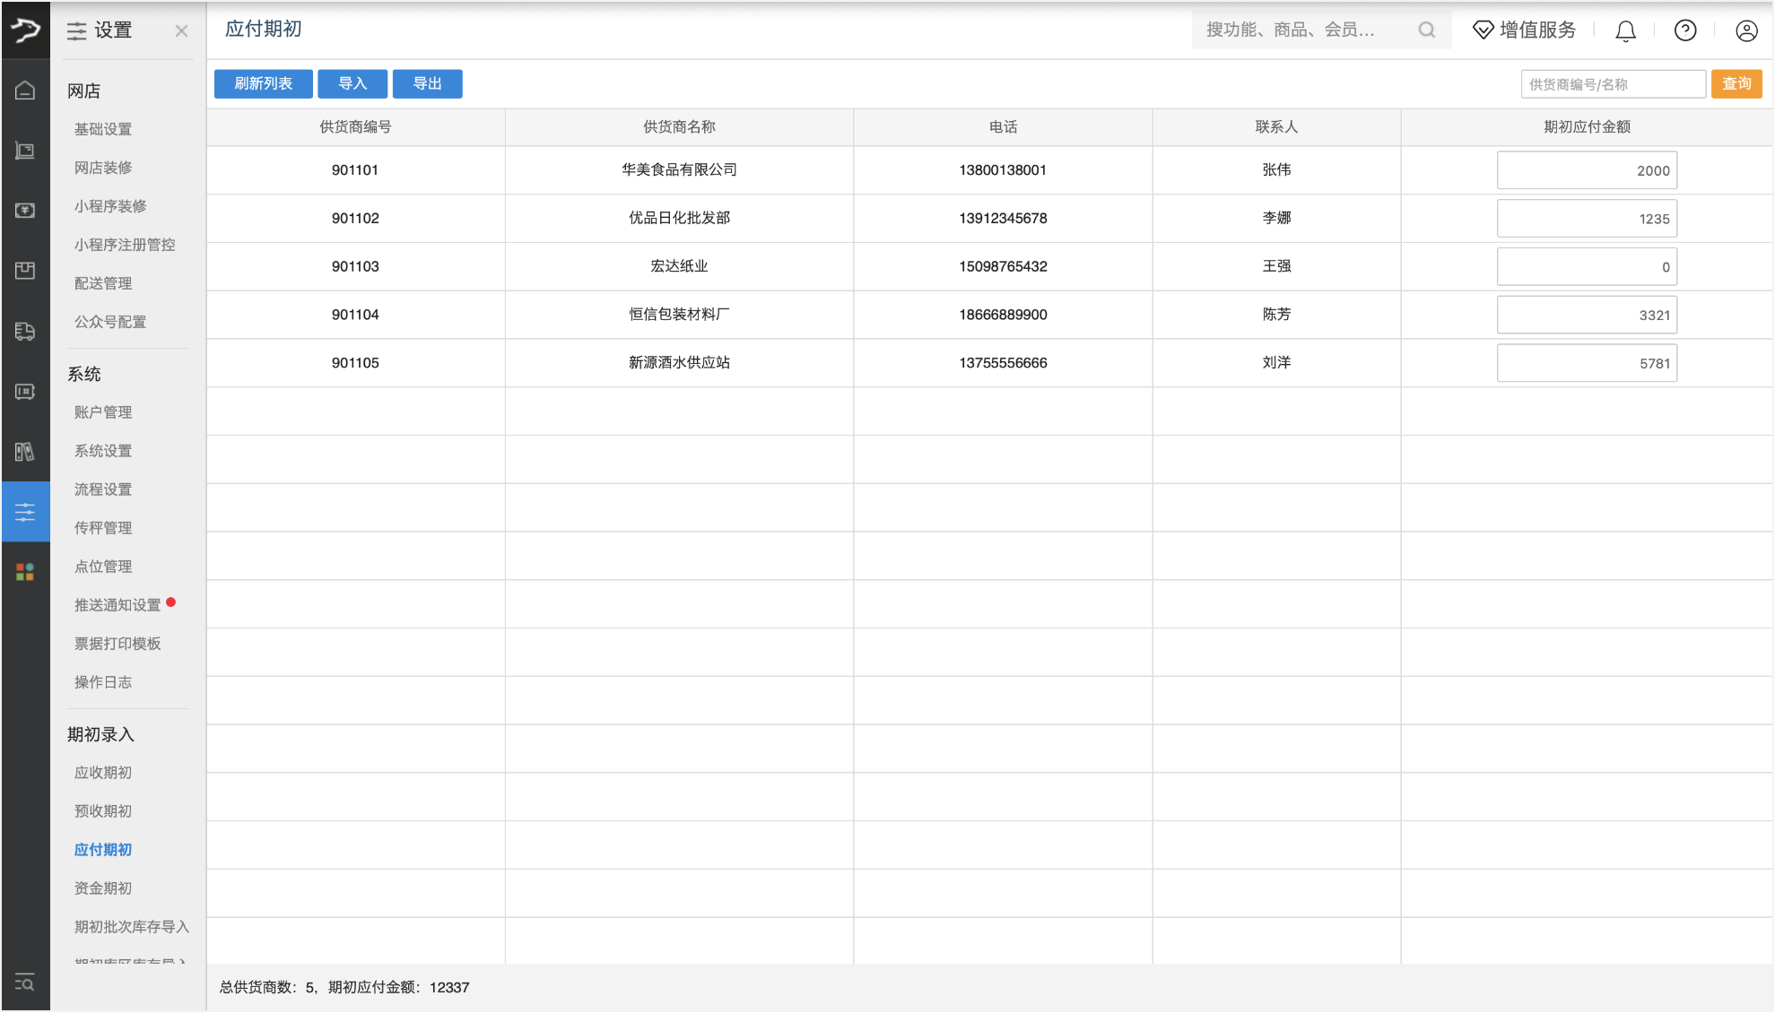
Task: Close the 设置 settings panel
Action: point(181,31)
